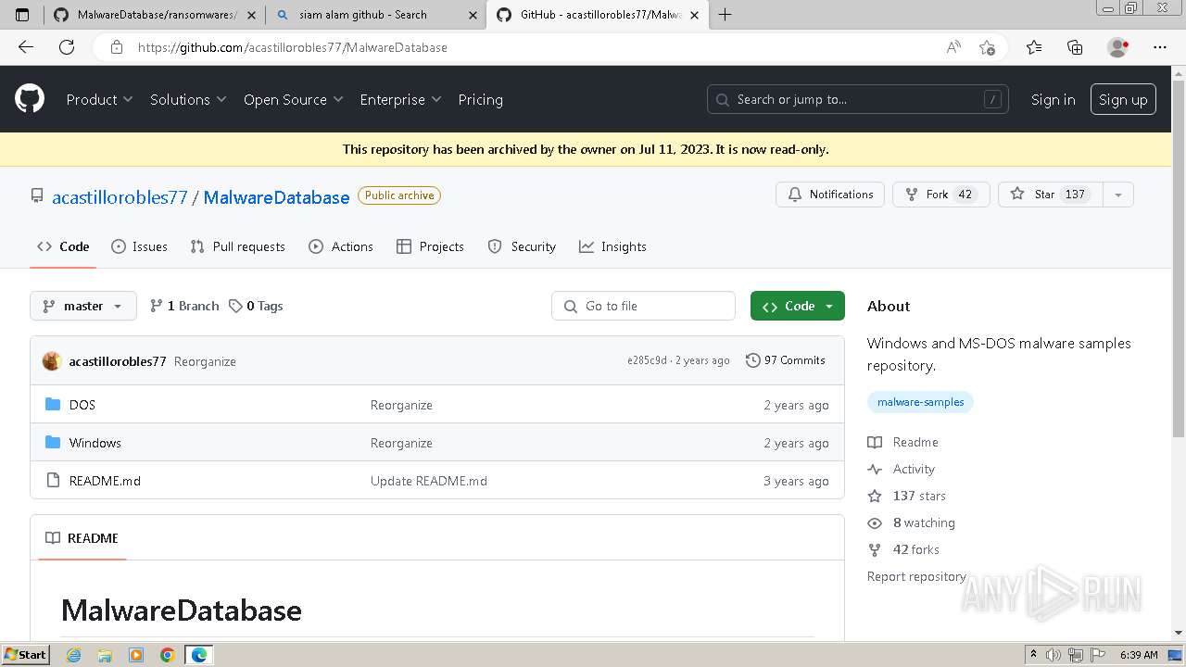This screenshot has height=667, width=1186.
Task: Open the Open Source dropdown
Action: (x=293, y=99)
